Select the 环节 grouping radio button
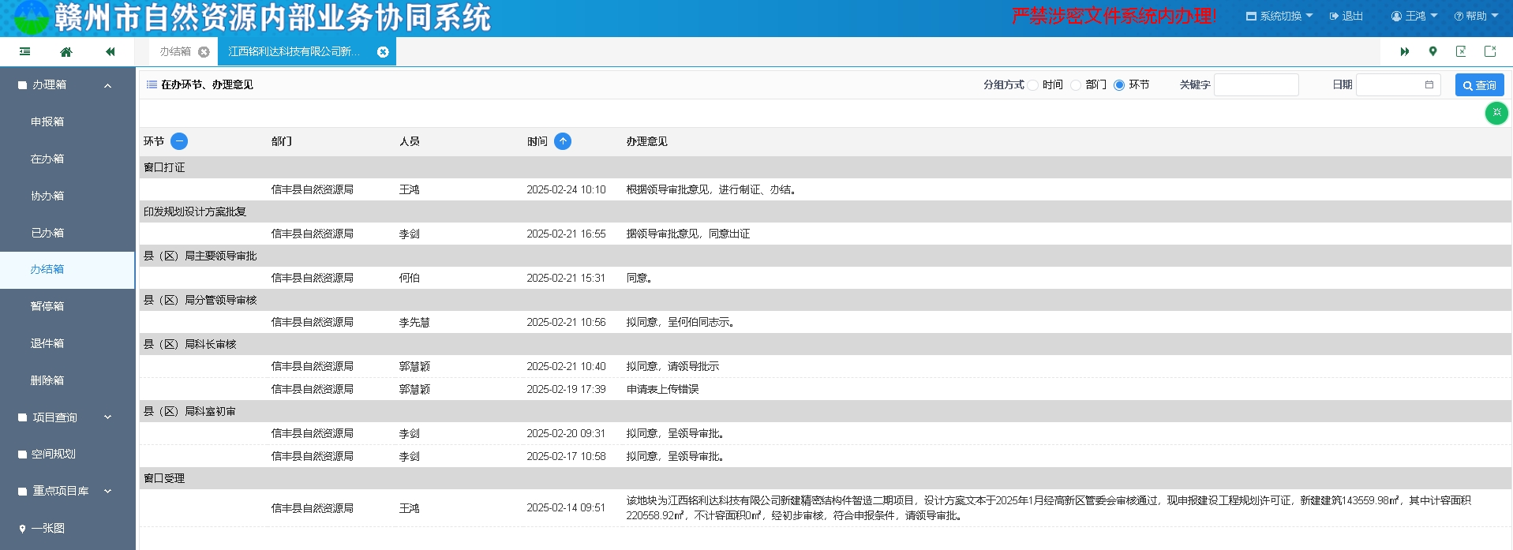The image size is (1513, 550). pos(1119,85)
